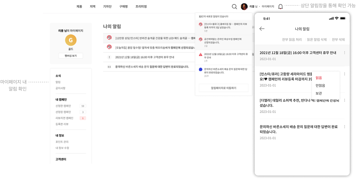Choose 보관 from the mobile context menu

point(319,93)
